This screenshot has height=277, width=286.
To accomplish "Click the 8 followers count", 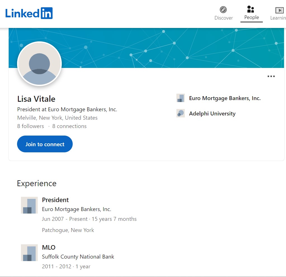I will pyautogui.click(x=30, y=126).
